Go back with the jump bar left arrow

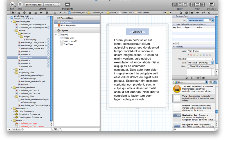[x=60, y=13]
